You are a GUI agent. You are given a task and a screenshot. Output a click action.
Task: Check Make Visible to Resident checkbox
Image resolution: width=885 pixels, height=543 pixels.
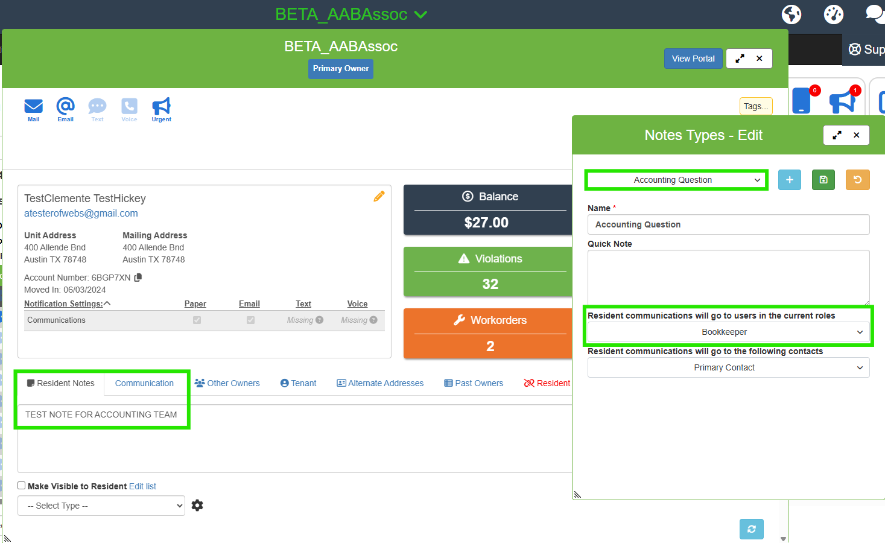[22, 486]
